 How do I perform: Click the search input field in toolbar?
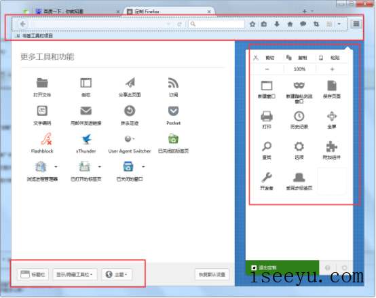pyautogui.click(x=217, y=24)
